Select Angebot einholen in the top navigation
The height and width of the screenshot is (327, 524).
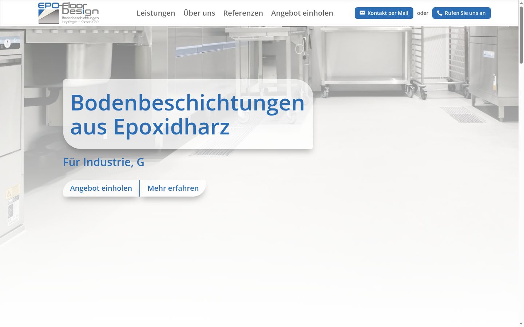pos(302,13)
